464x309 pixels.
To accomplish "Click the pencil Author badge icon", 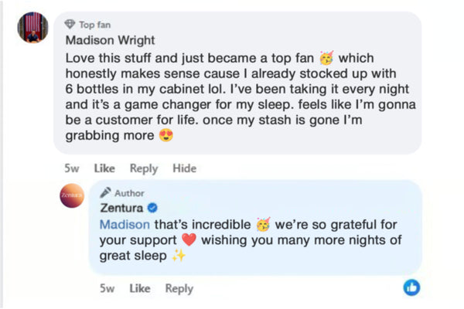I will tap(106, 192).
